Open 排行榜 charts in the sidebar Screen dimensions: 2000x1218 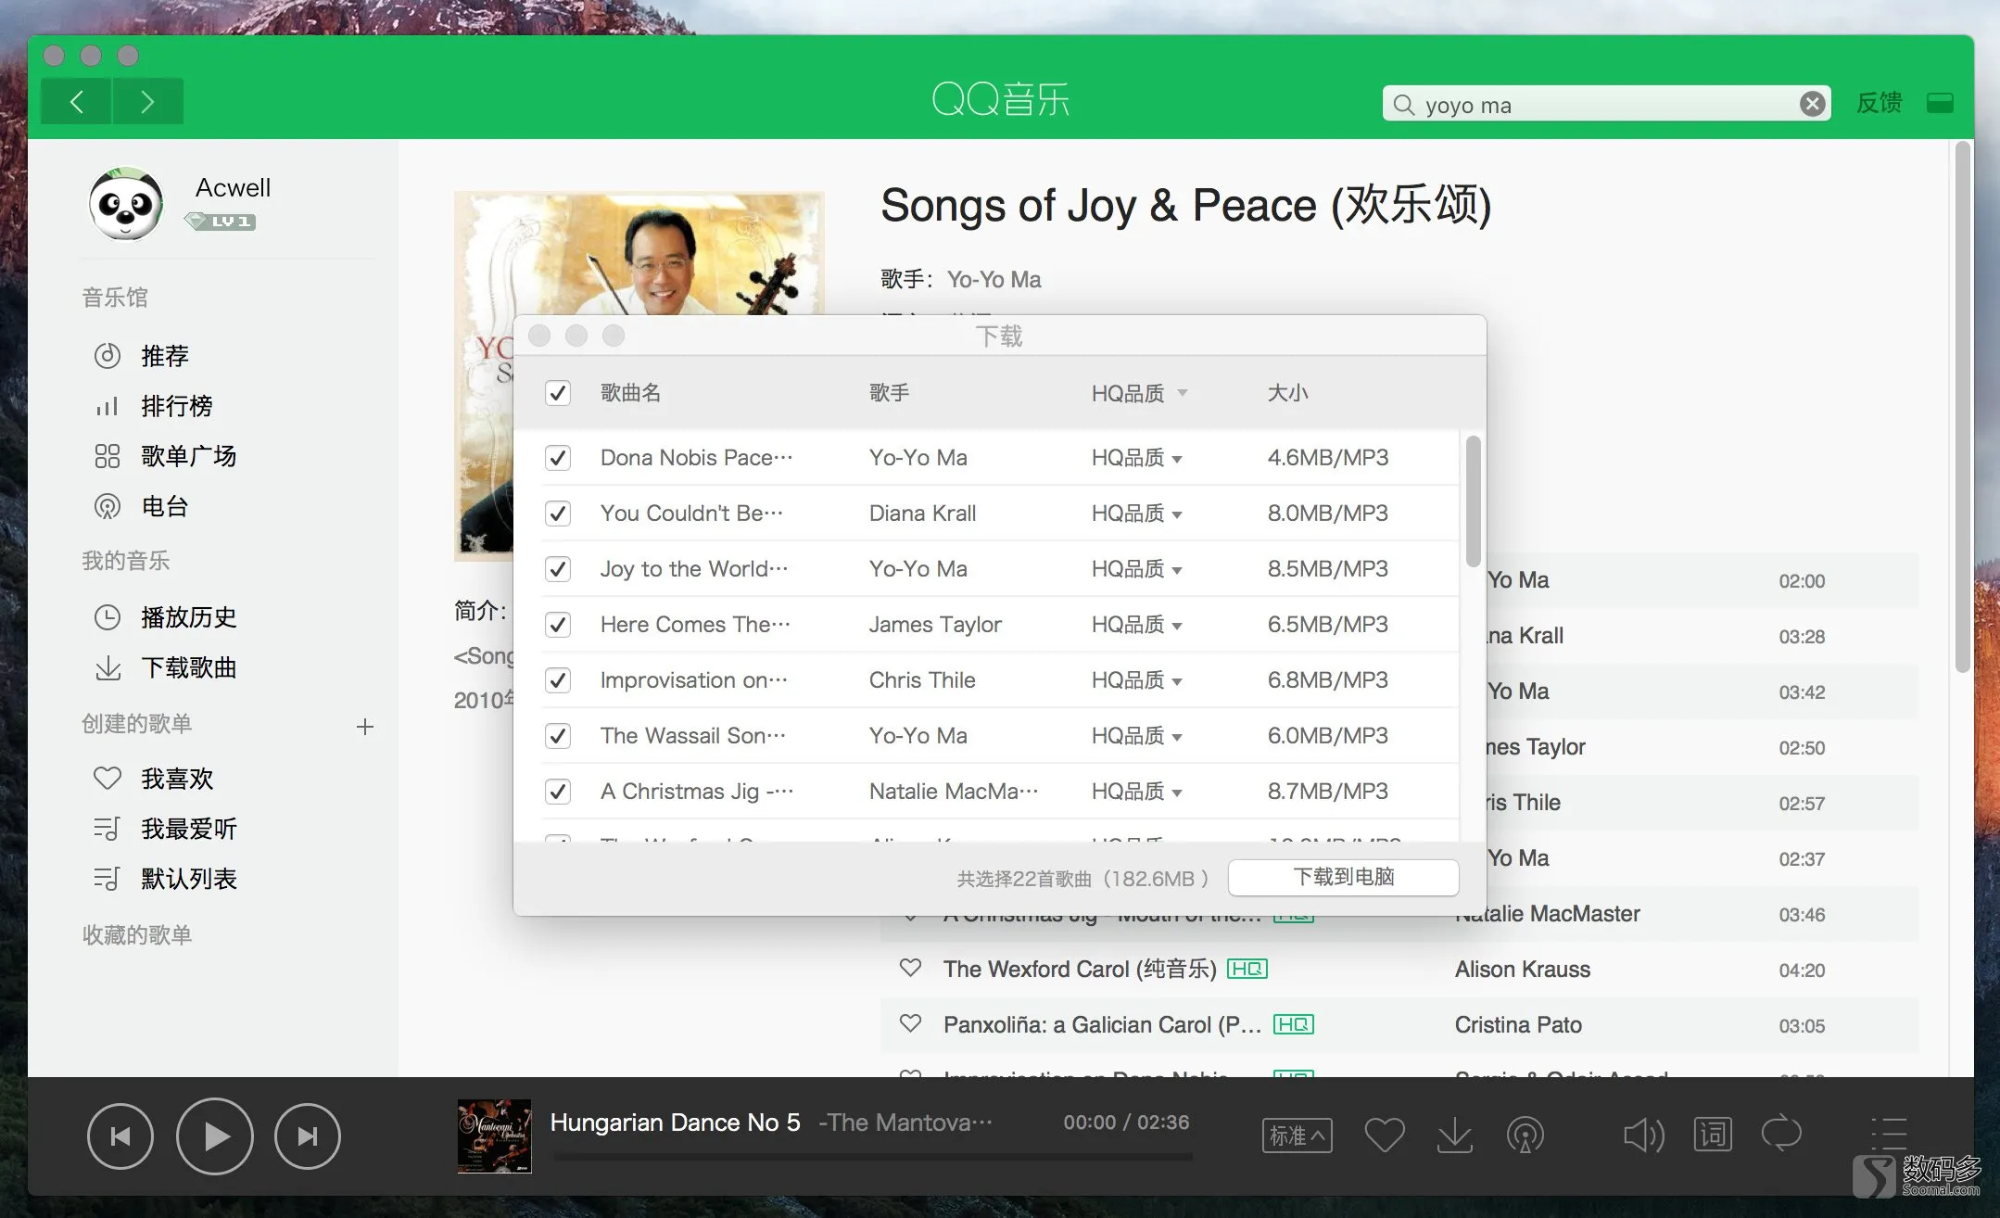[x=176, y=406]
